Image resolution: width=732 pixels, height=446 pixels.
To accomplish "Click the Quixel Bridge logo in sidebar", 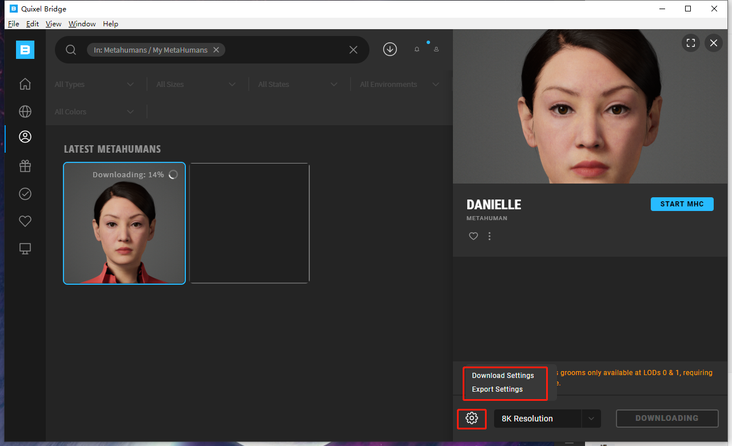I will pyautogui.click(x=25, y=50).
